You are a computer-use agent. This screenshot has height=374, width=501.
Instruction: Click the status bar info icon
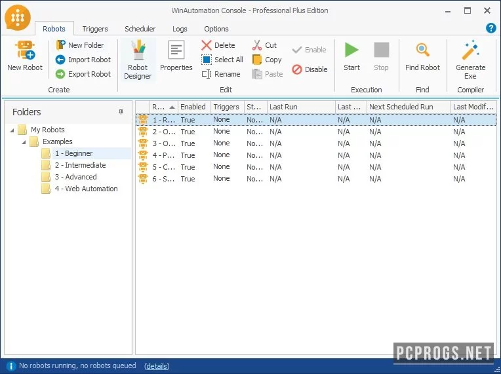(x=11, y=366)
